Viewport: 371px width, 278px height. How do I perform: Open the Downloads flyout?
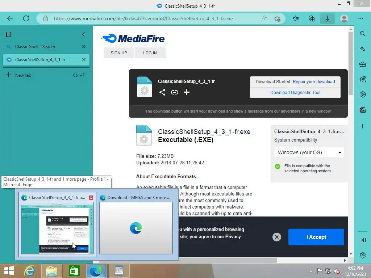[x=328, y=18]
